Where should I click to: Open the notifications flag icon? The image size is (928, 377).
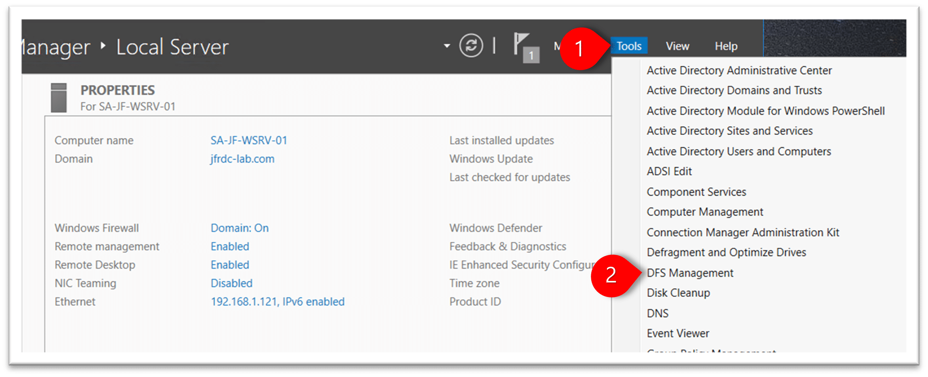tap(524, 47)
